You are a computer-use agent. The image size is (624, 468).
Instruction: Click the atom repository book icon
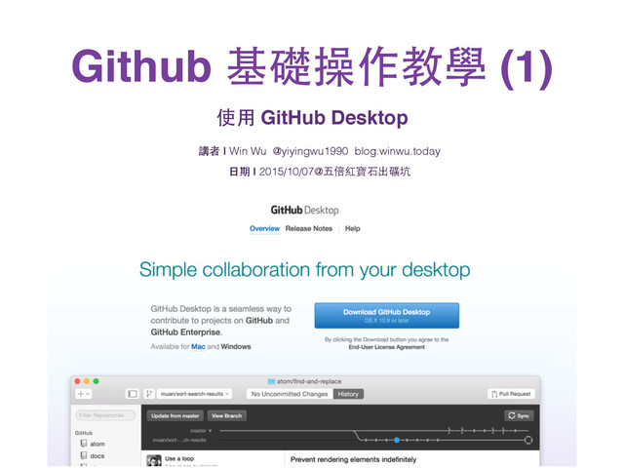pos(84,444)
